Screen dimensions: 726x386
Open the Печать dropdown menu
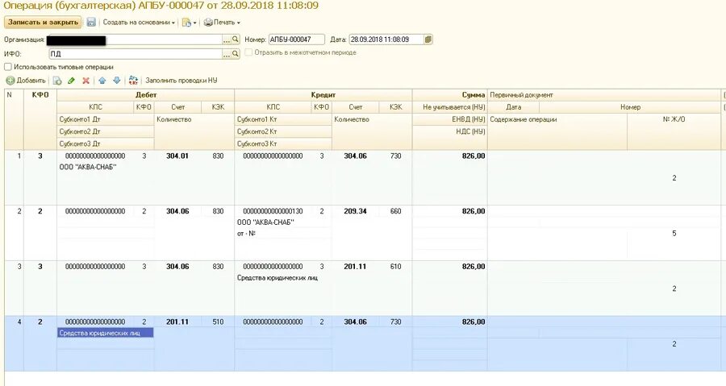pos(222,23)
